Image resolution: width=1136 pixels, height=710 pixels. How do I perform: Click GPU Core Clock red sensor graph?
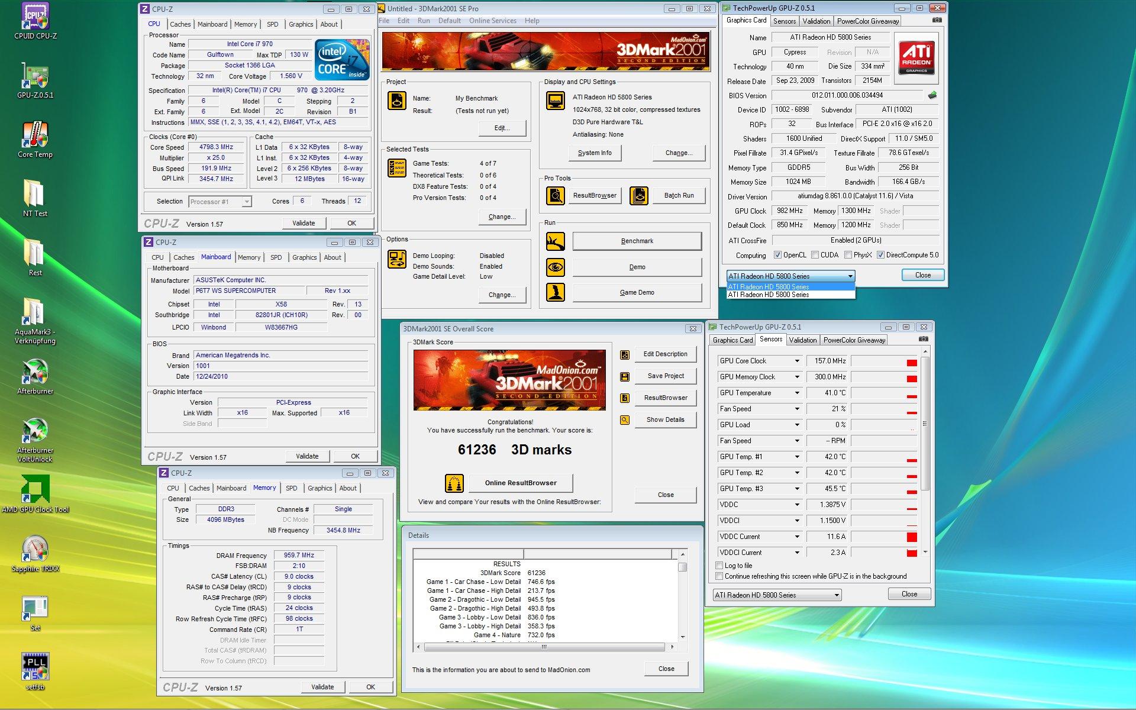click(884, 361)
